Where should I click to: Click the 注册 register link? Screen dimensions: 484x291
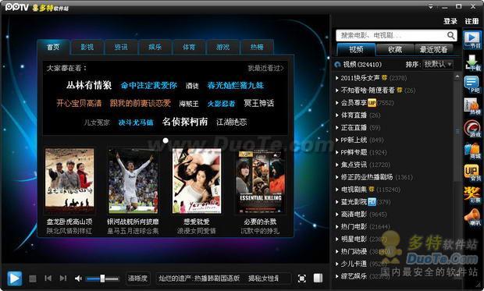(x=472, y=21)
